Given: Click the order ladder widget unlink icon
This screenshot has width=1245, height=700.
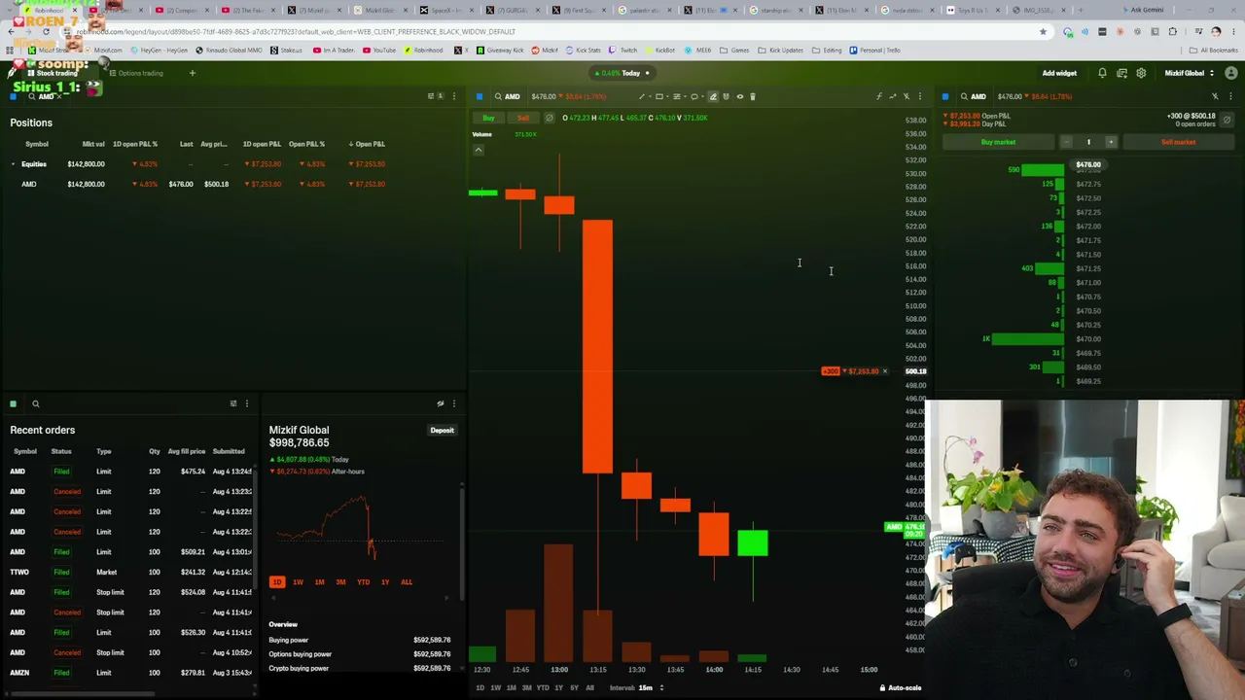Looking at the screenshot, I should (1215, 96).
